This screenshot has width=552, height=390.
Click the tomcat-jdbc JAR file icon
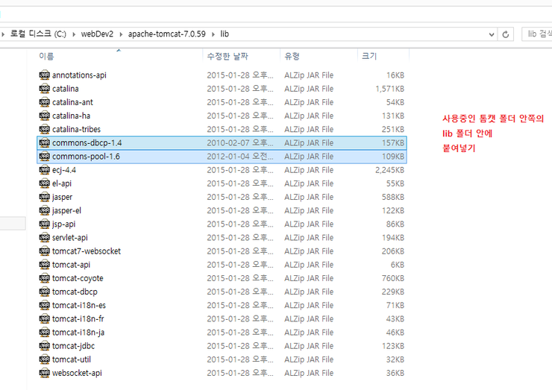pyautogui.click(x=44, y=346)
